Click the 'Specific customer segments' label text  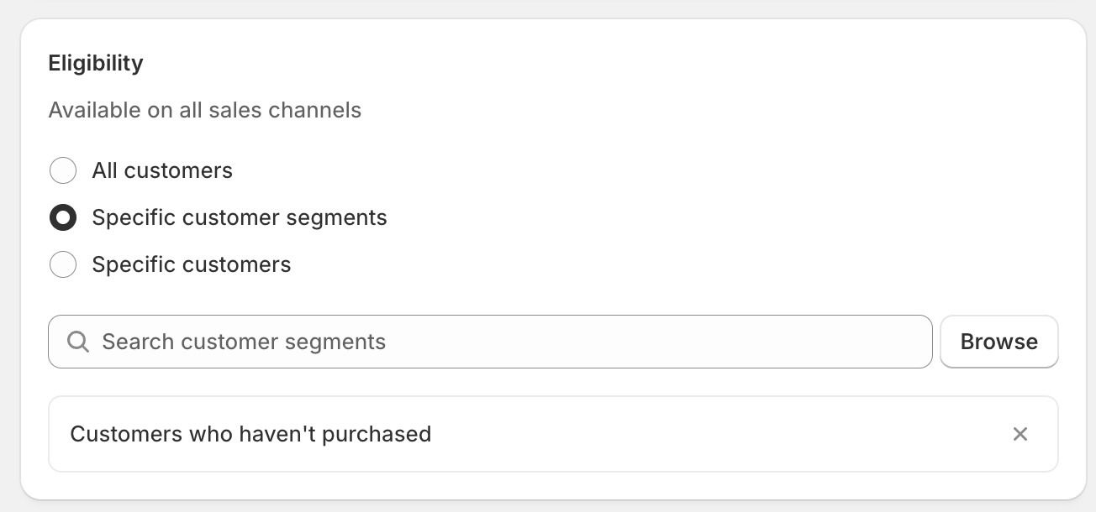240,217
